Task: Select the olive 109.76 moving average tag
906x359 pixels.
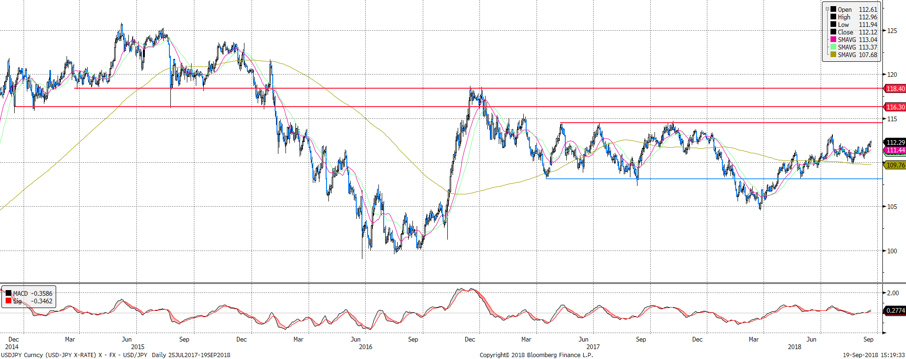Action: pyautogui.click(x=895, y=165)
